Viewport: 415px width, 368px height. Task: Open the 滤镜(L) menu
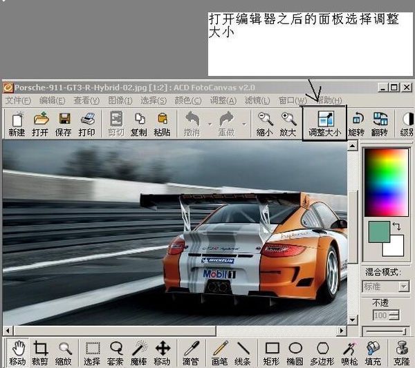pyautogui.click(x=257, y=100)
